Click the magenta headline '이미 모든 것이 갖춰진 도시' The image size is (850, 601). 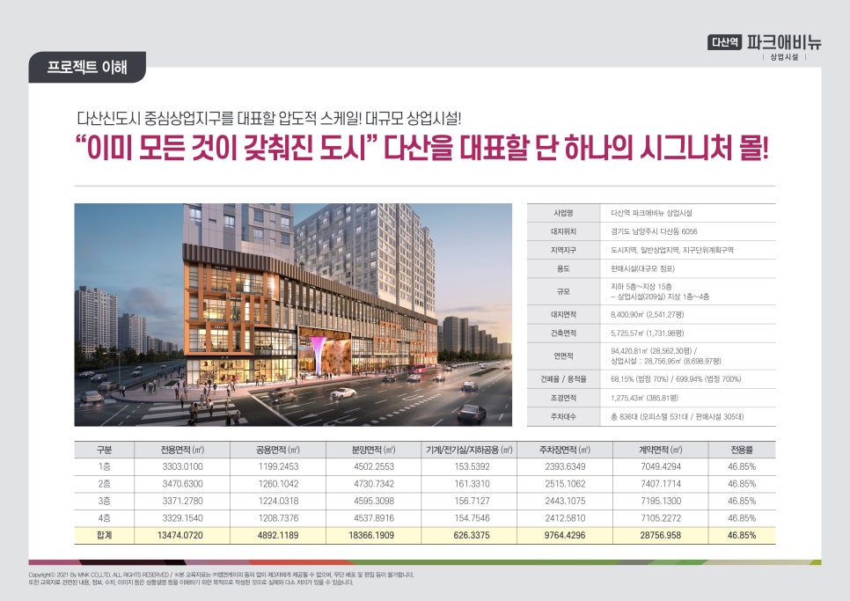[227, 148]
